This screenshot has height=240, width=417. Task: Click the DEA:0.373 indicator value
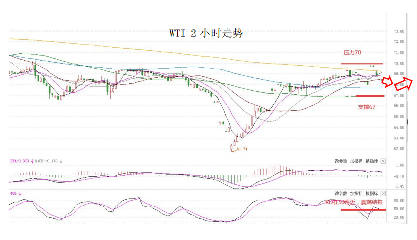pos(19,161)
